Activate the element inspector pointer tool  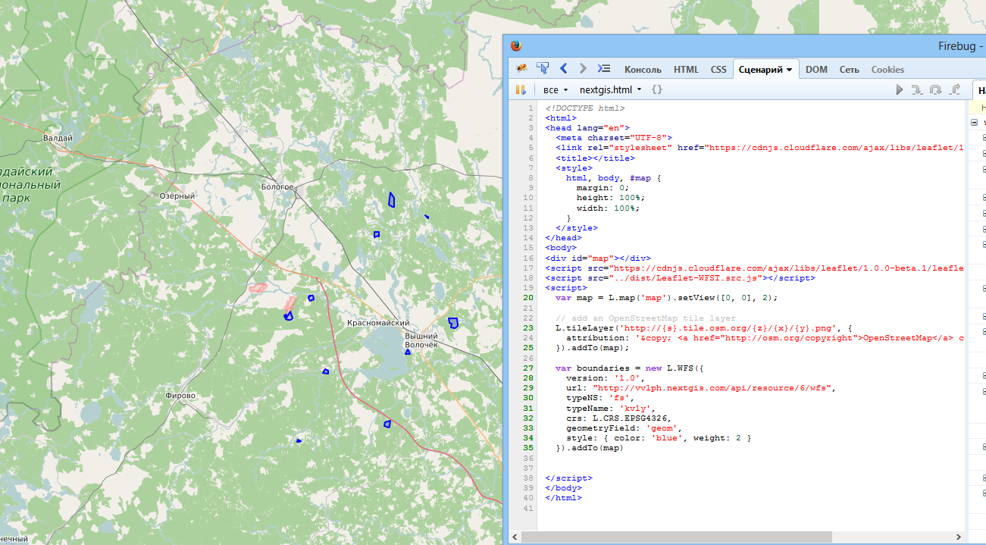coord(543,69)
